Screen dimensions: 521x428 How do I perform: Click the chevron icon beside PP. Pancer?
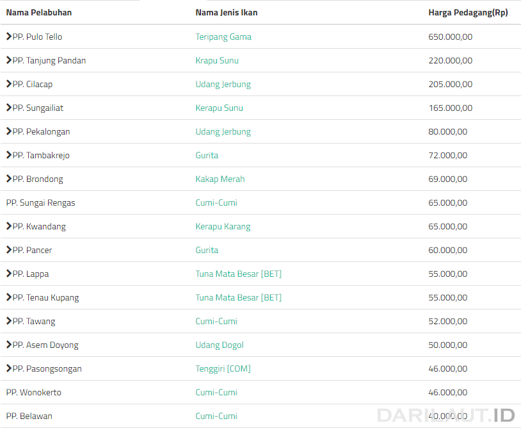point(9,249)
